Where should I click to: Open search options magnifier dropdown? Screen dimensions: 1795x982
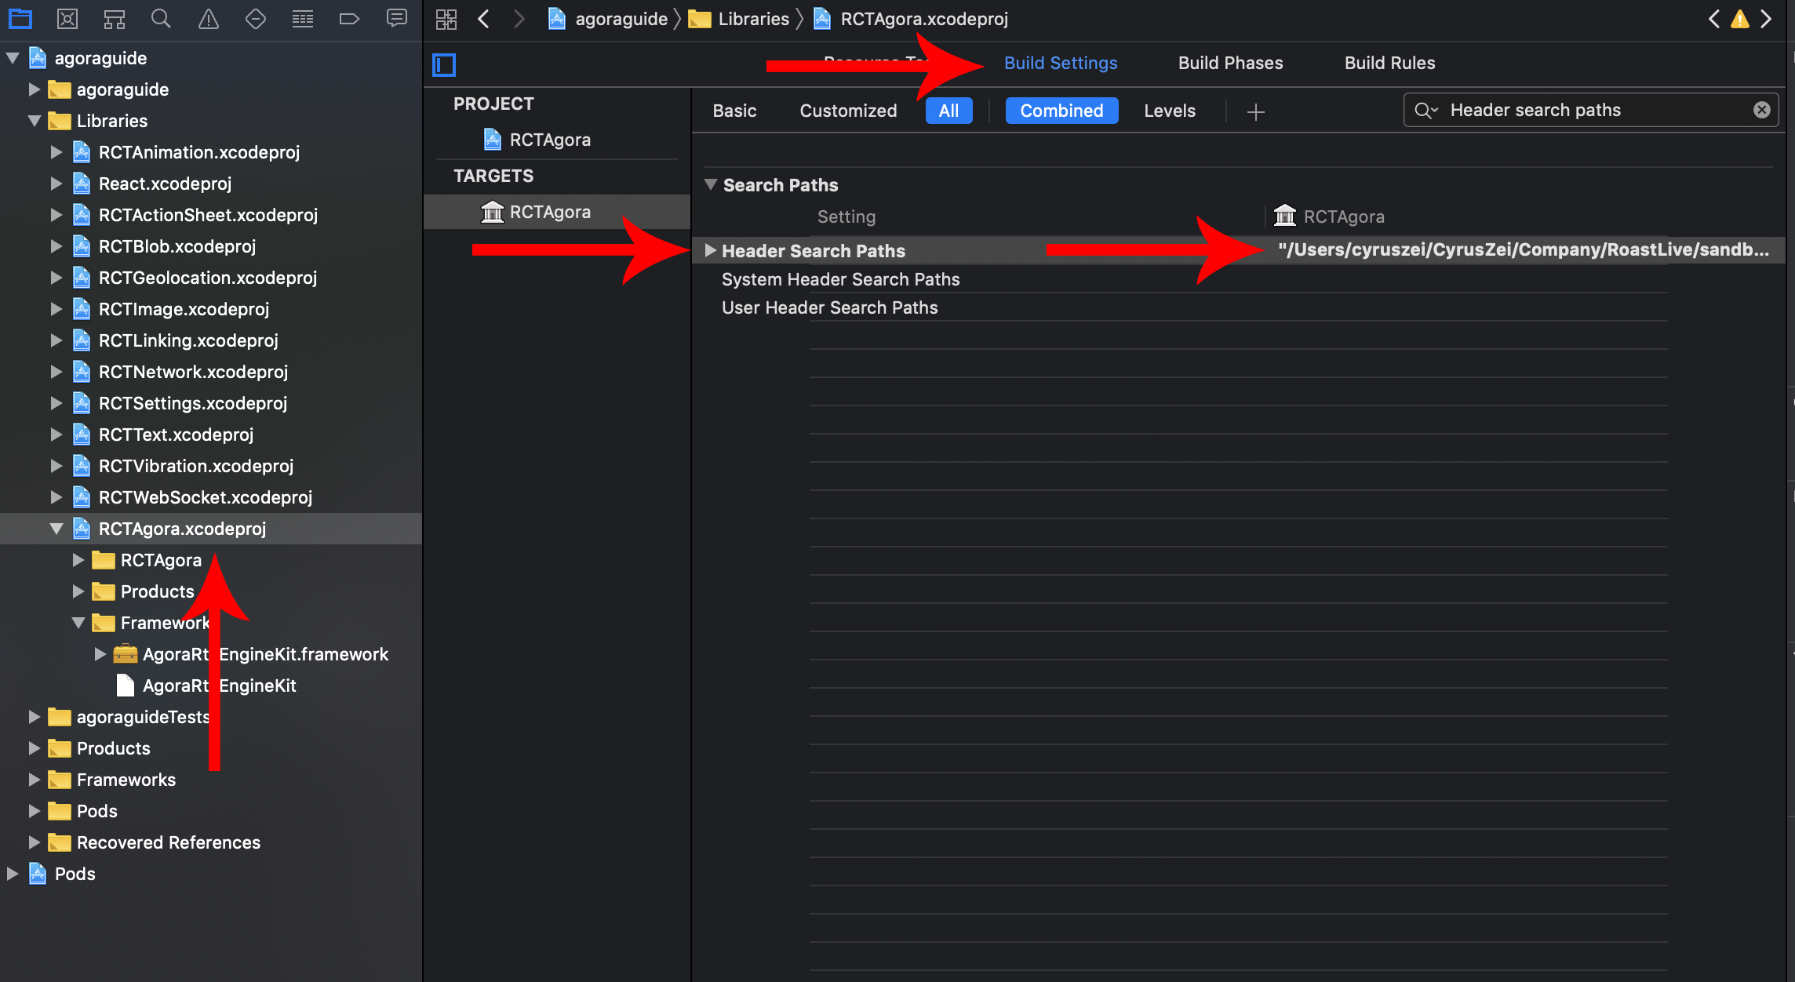(x=1425, y=111)
